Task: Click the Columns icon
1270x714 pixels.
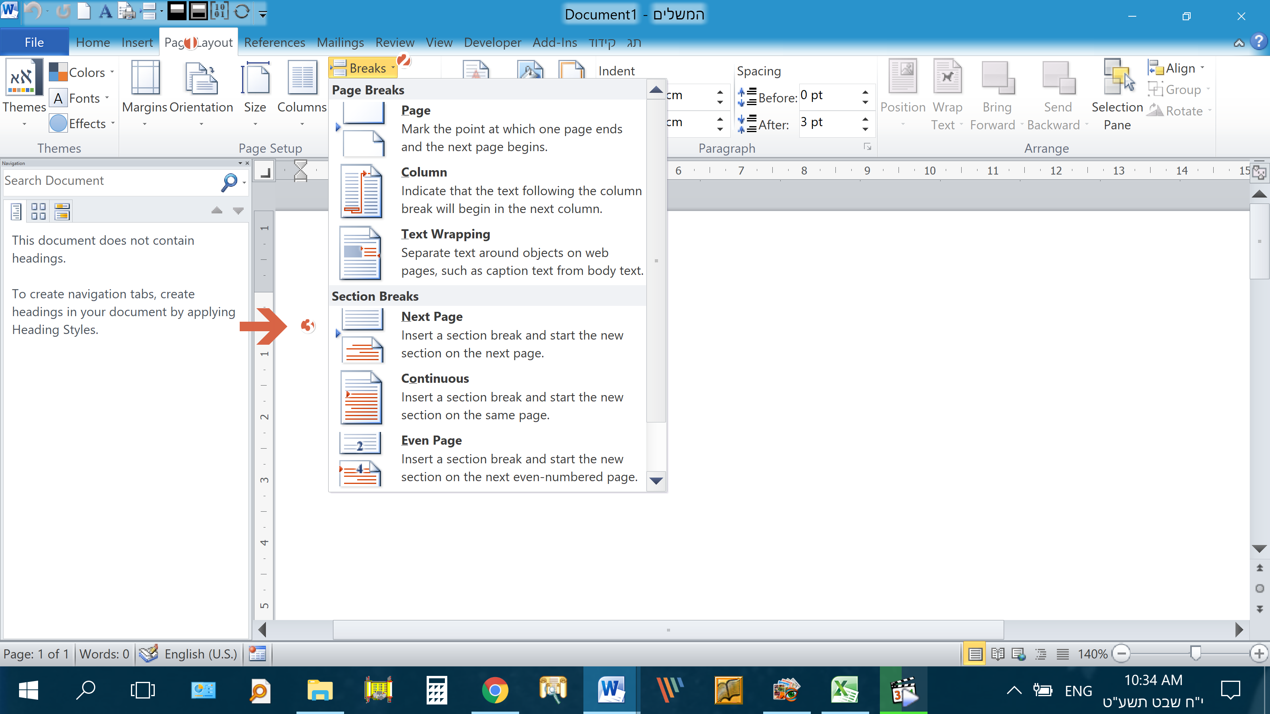Action: click(302, 79)
